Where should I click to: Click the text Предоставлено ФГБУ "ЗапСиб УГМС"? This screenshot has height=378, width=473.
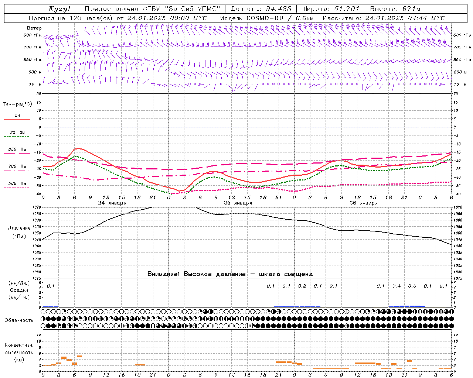(153, 9)
